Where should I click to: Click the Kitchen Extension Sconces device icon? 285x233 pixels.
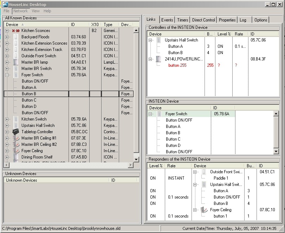coord(16,43)
